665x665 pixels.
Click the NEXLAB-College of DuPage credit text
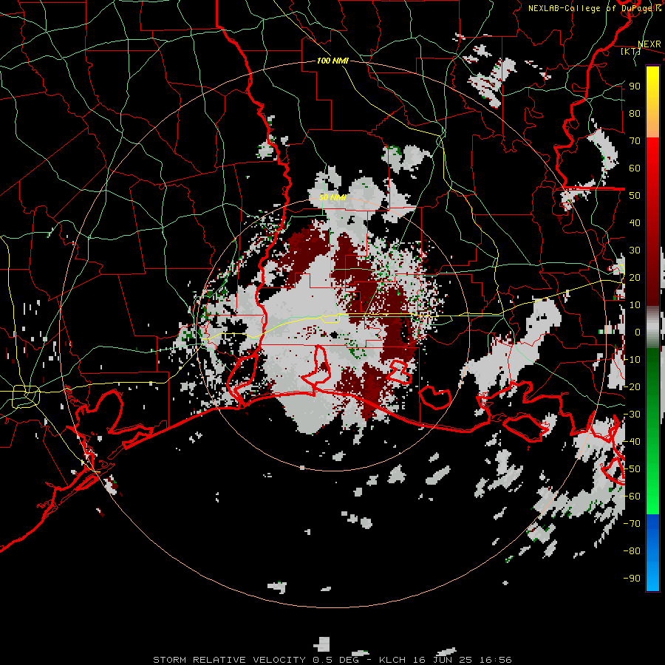pyautogui.click(x=594, y=8)
